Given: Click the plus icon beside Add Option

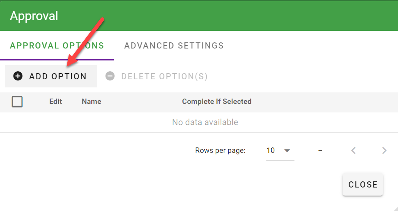Looking at the screenshot, I should [x=18, y=76].
